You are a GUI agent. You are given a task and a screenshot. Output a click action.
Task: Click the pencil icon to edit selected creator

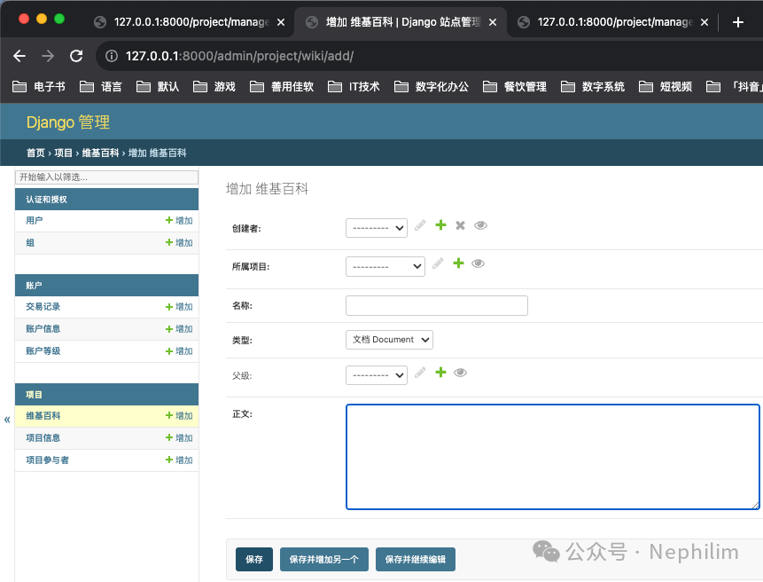pyautogui.click(x=420, y=225)
